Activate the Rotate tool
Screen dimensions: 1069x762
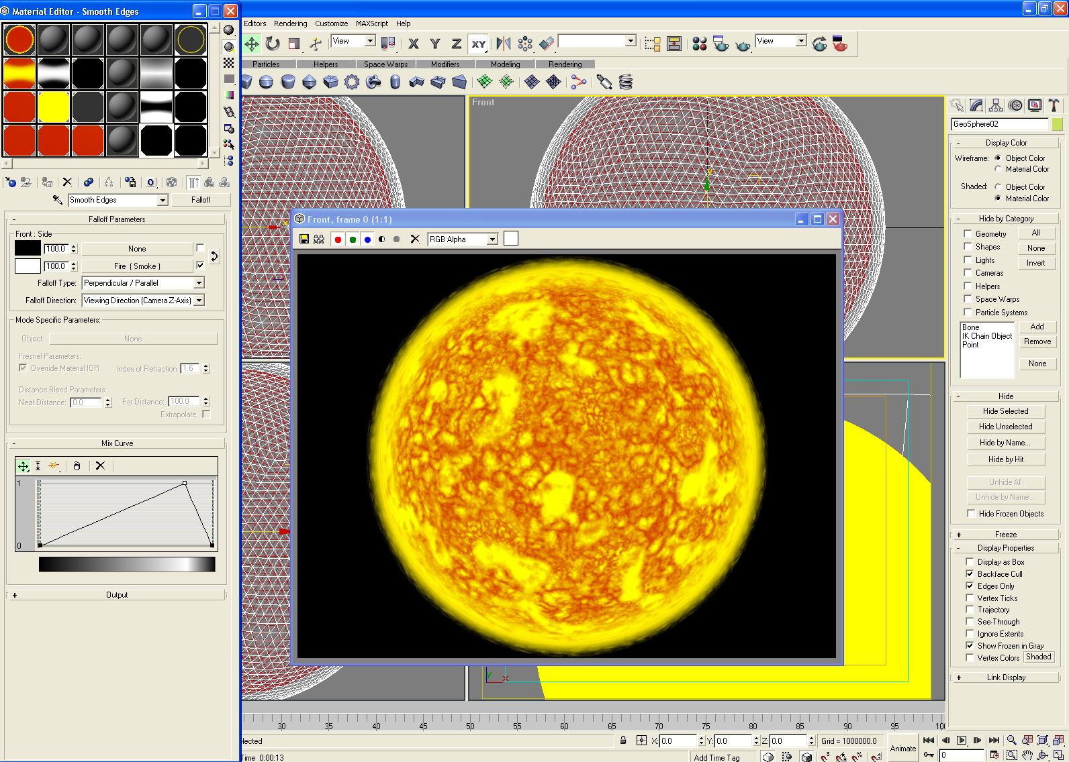click(273, 44)
